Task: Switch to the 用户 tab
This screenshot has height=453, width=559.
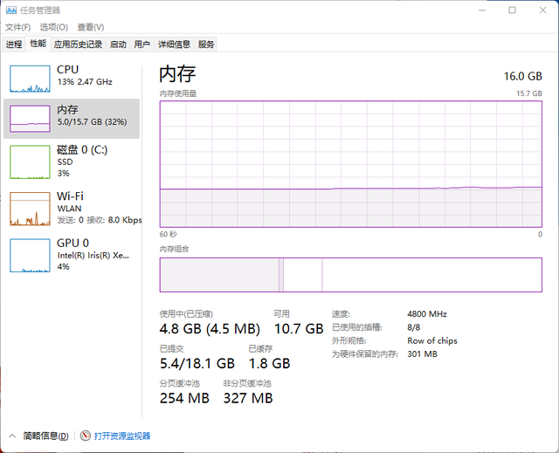Action: pyautogui.click(x=141, y=45)
